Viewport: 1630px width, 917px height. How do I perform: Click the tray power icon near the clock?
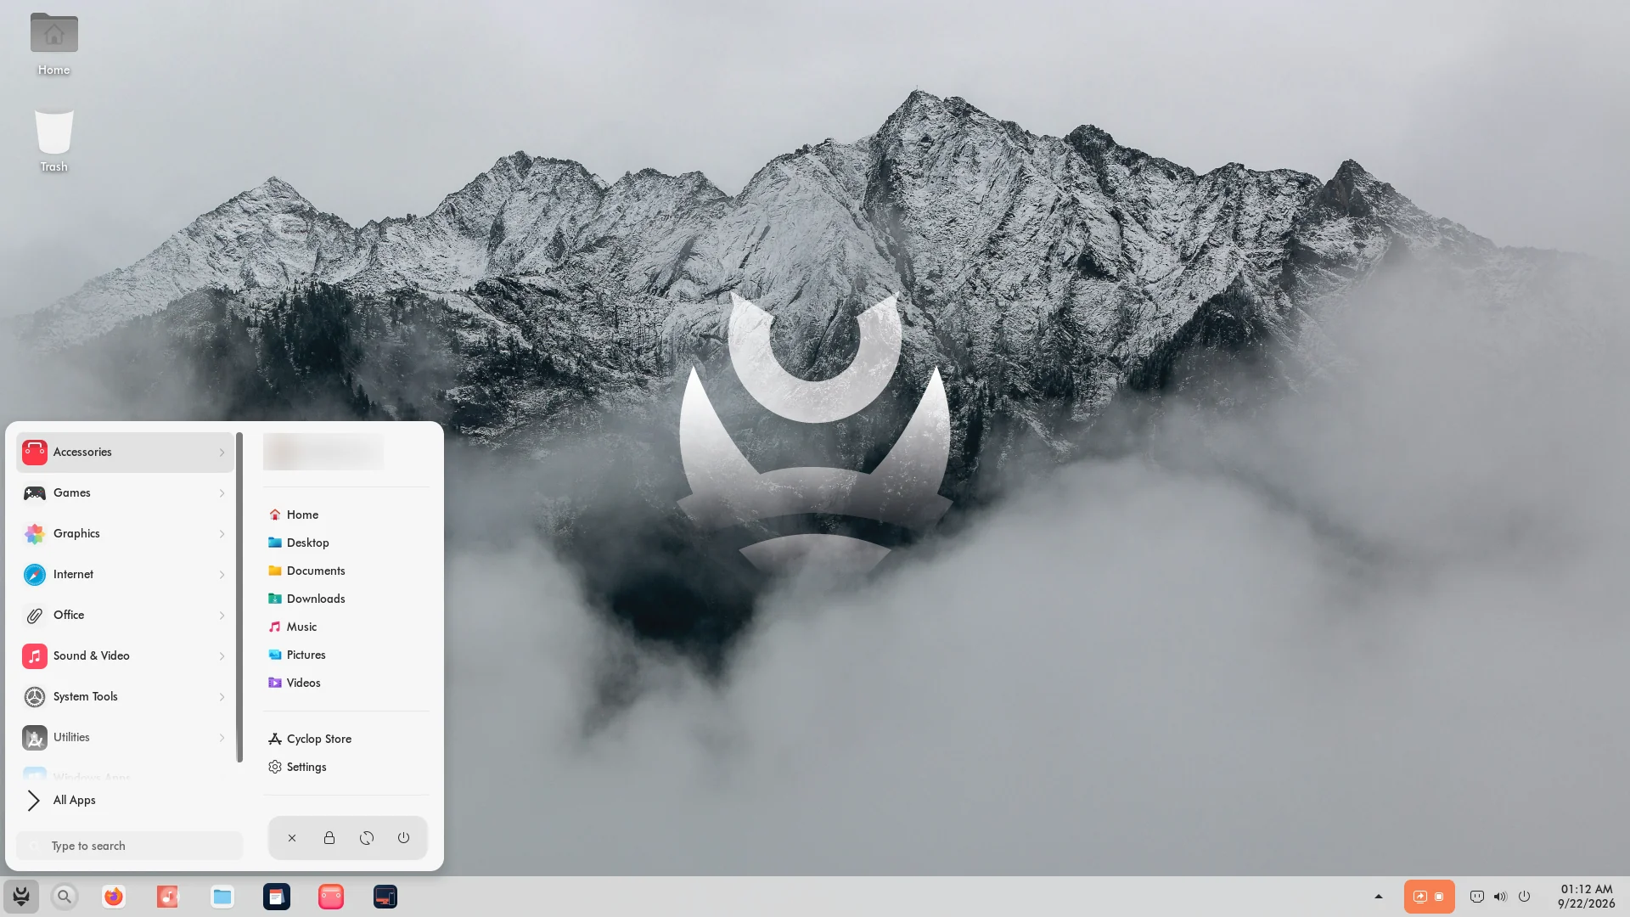(x=1524, y=897)
